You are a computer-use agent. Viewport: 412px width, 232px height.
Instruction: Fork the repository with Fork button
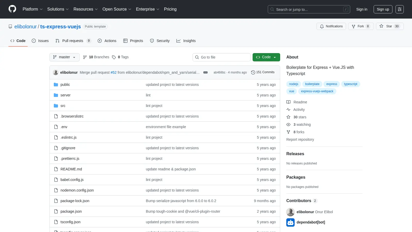click(361, 26)
